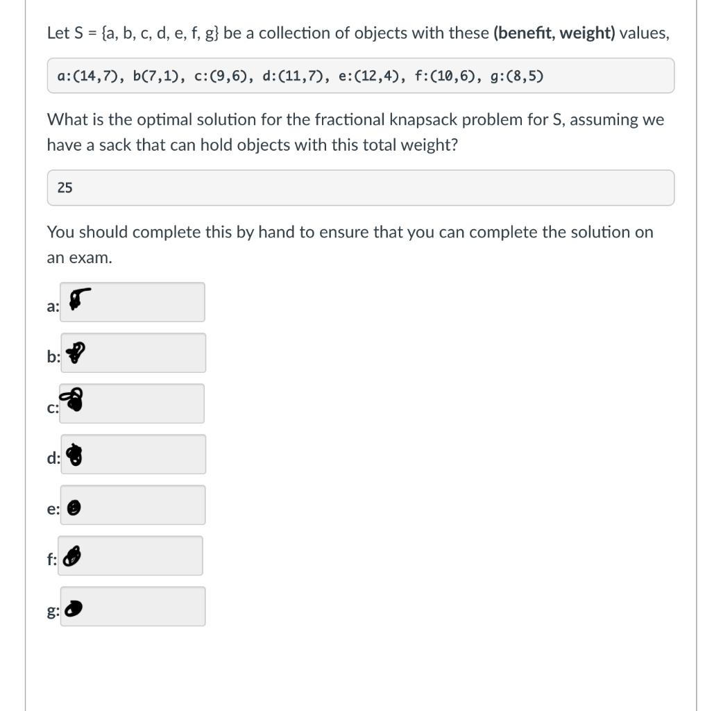Click the exam reminder sentence

350,244
